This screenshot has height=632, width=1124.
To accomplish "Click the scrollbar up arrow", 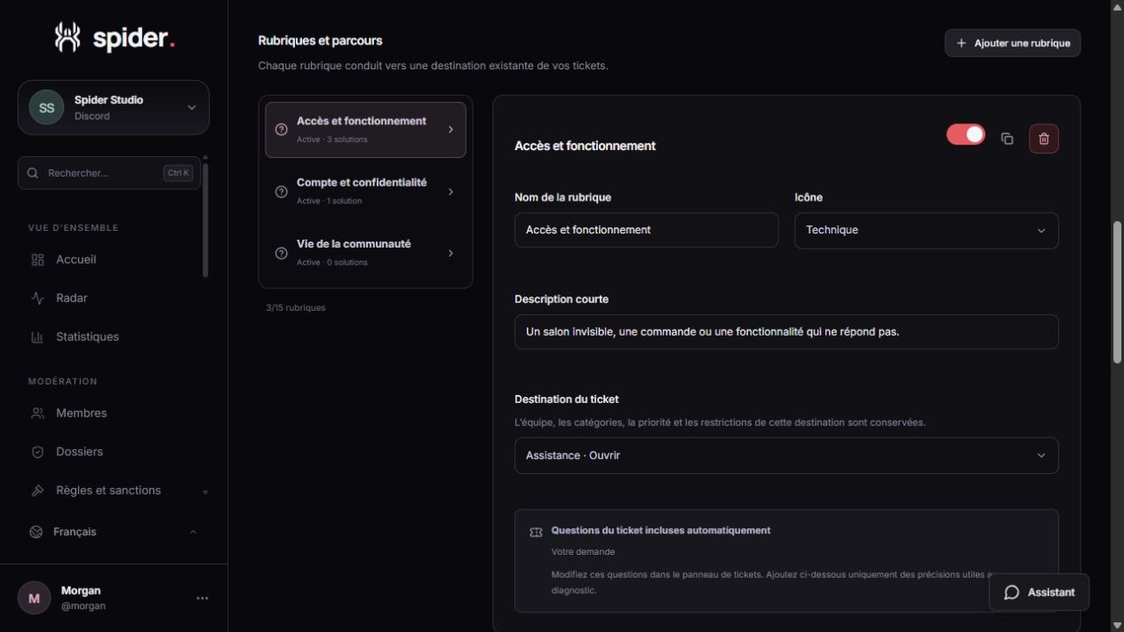I will pyautogui.click(x=1117, y=6).
